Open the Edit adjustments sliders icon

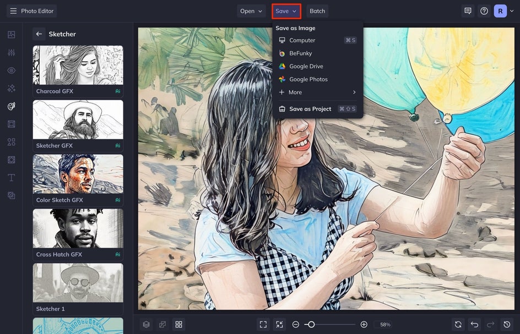tap(11, 52)
